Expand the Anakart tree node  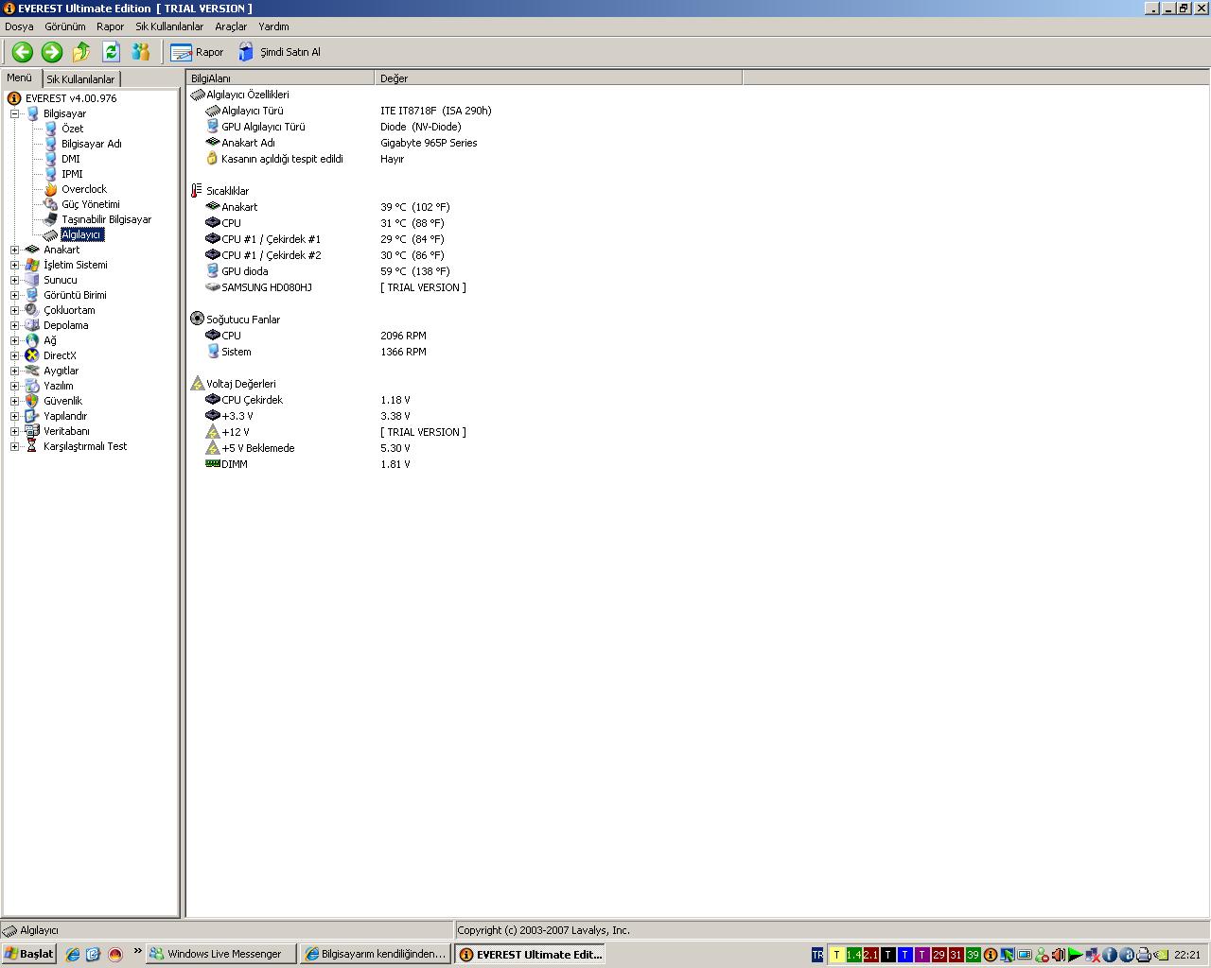[x=14, y=250]
